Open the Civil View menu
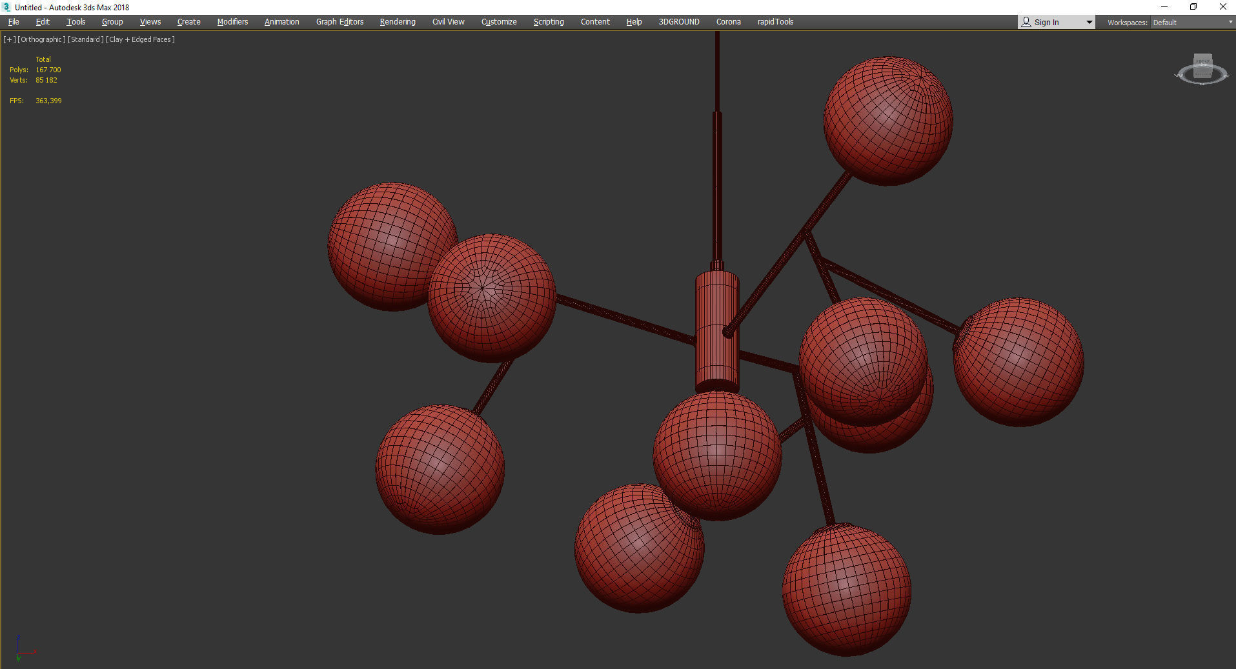The image size is (1236, 669). [x=449, y=22]
